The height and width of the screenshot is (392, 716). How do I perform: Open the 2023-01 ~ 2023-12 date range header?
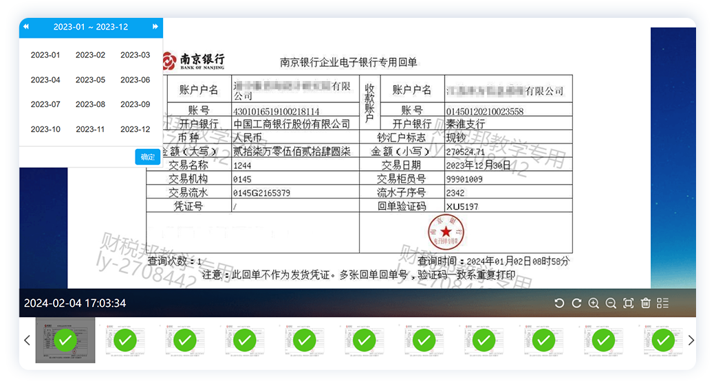tap(91, 27)
